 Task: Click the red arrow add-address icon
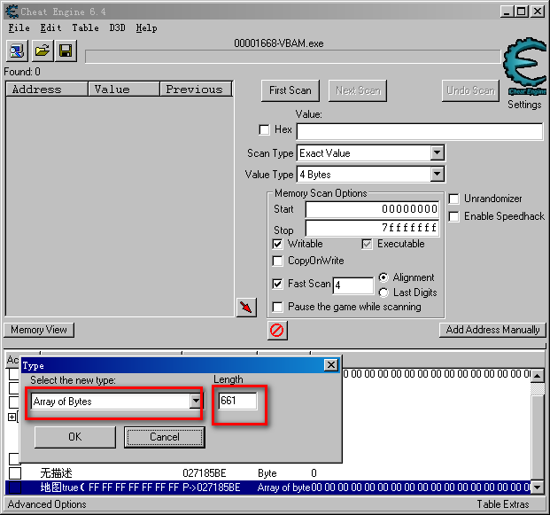(246, 307)
